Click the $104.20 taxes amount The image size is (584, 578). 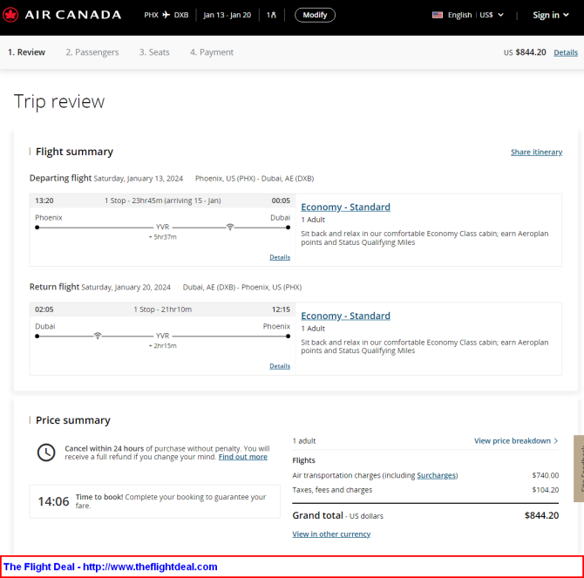546,490
